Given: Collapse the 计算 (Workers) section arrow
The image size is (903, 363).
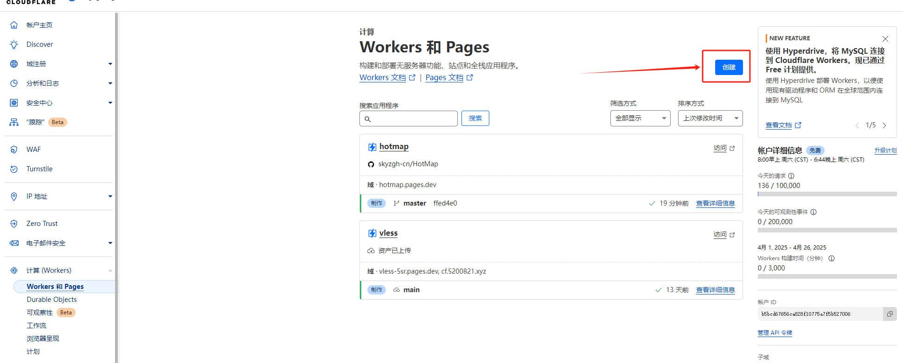Looking at the screenshot, I should (110, 270).
